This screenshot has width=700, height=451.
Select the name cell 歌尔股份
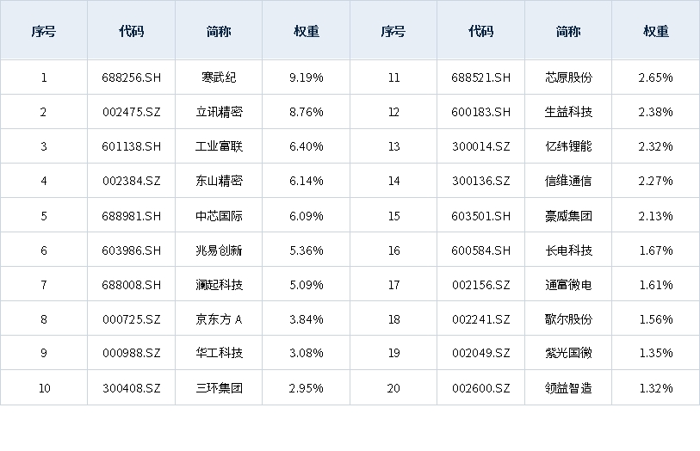click(x=568, y=319)
